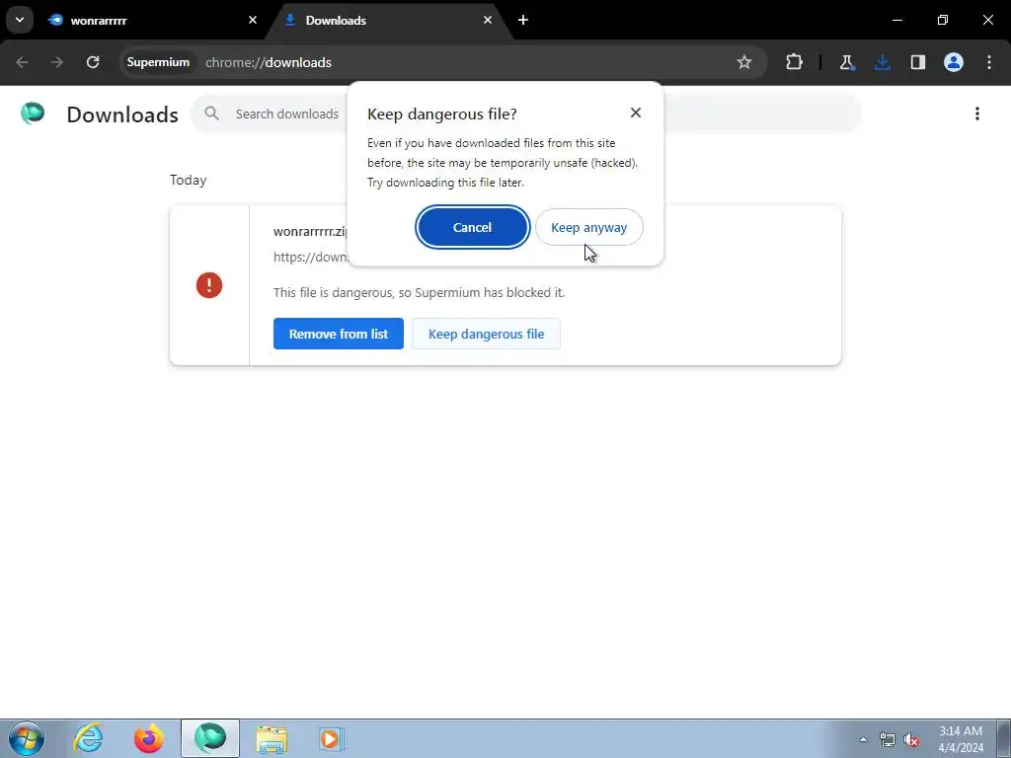Image resolution: width=1011 pixels, height=758 pixels.
Task: Reload the current page
Action: pyautogui.click(x=93, y=62)
